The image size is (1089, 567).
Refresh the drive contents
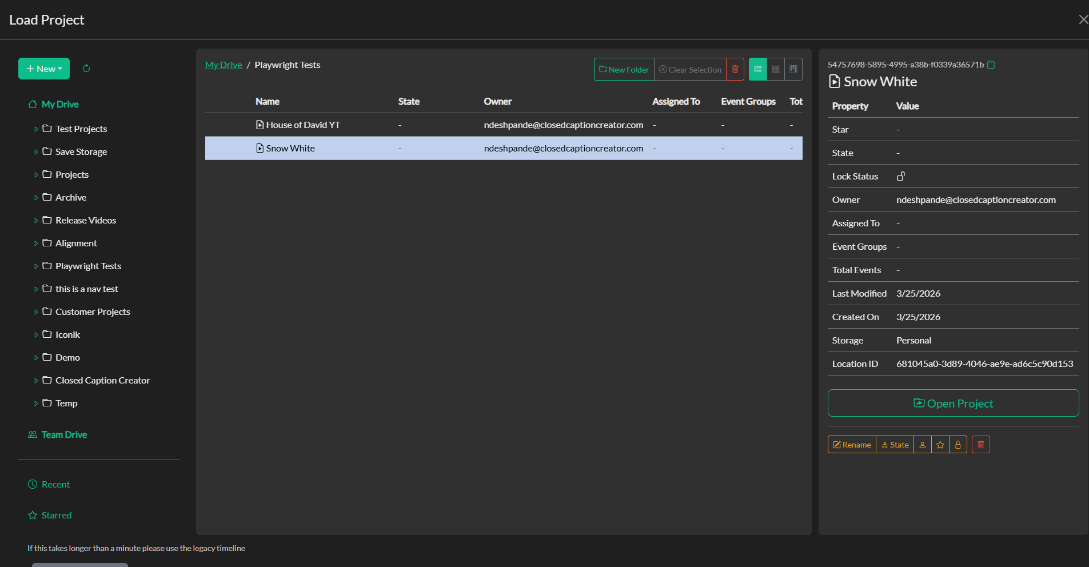coord(86,68)
